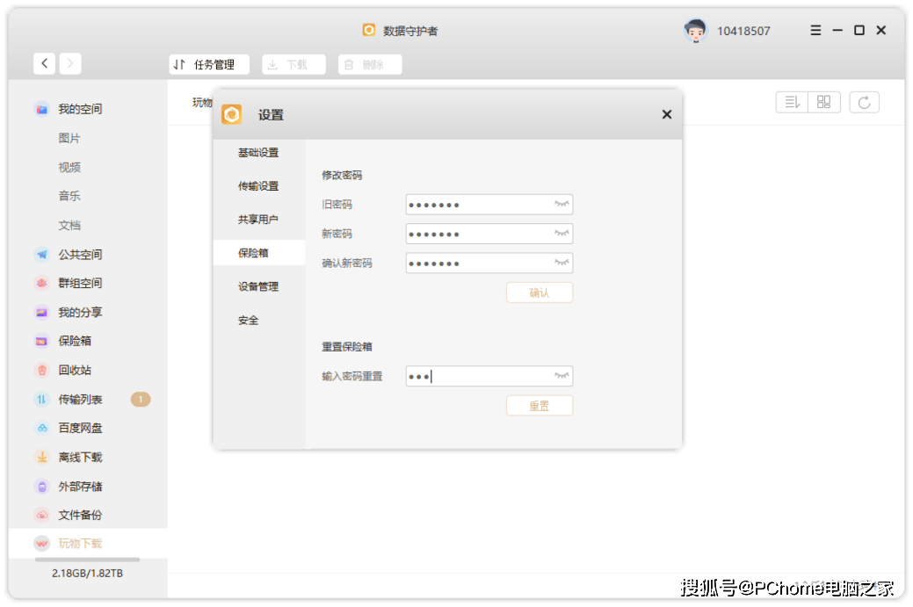Switch to grid view icon
913x607 pixels.
point(824,103)
